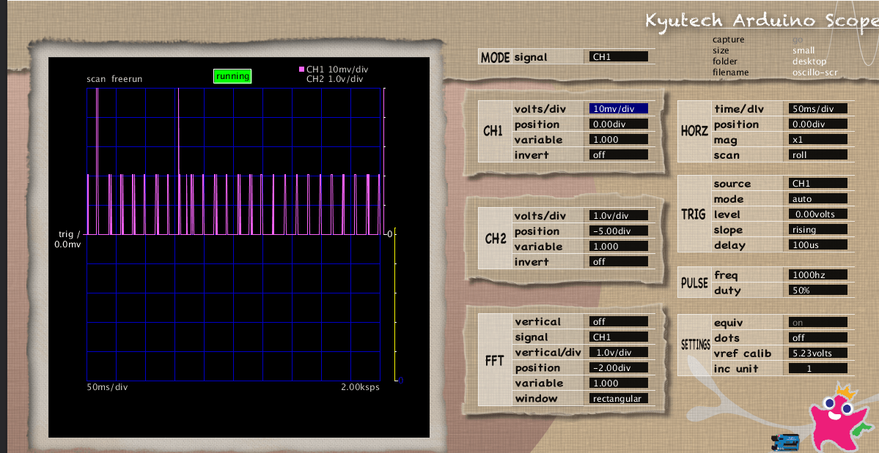Toggle the CH2 invert off value

[618, 261]
